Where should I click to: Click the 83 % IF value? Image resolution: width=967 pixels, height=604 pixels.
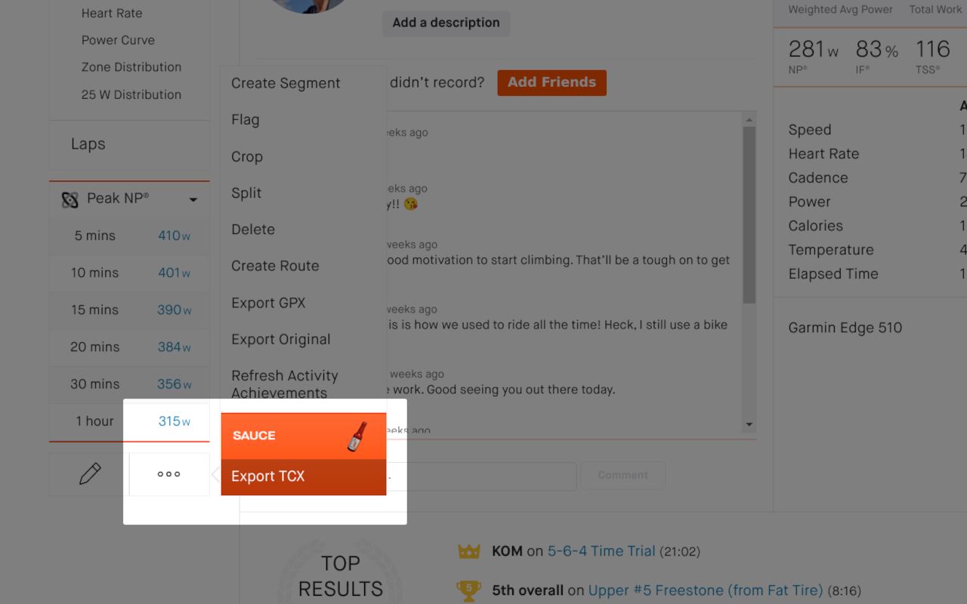[x=877, y=50]
